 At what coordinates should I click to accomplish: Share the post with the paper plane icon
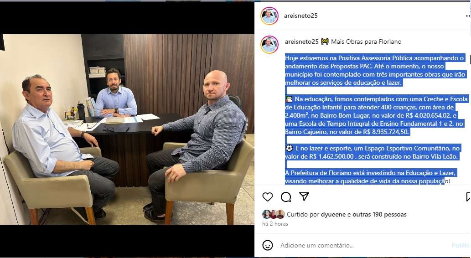click(x=304, y=196)
